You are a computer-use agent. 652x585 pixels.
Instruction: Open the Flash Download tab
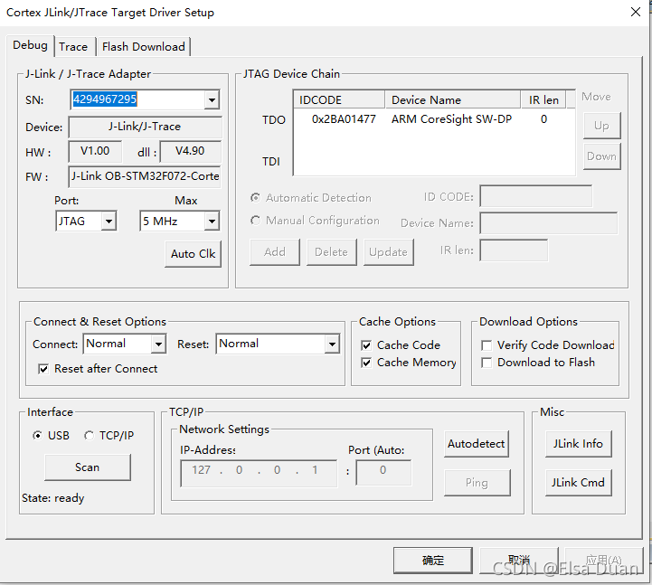(144, 47)
